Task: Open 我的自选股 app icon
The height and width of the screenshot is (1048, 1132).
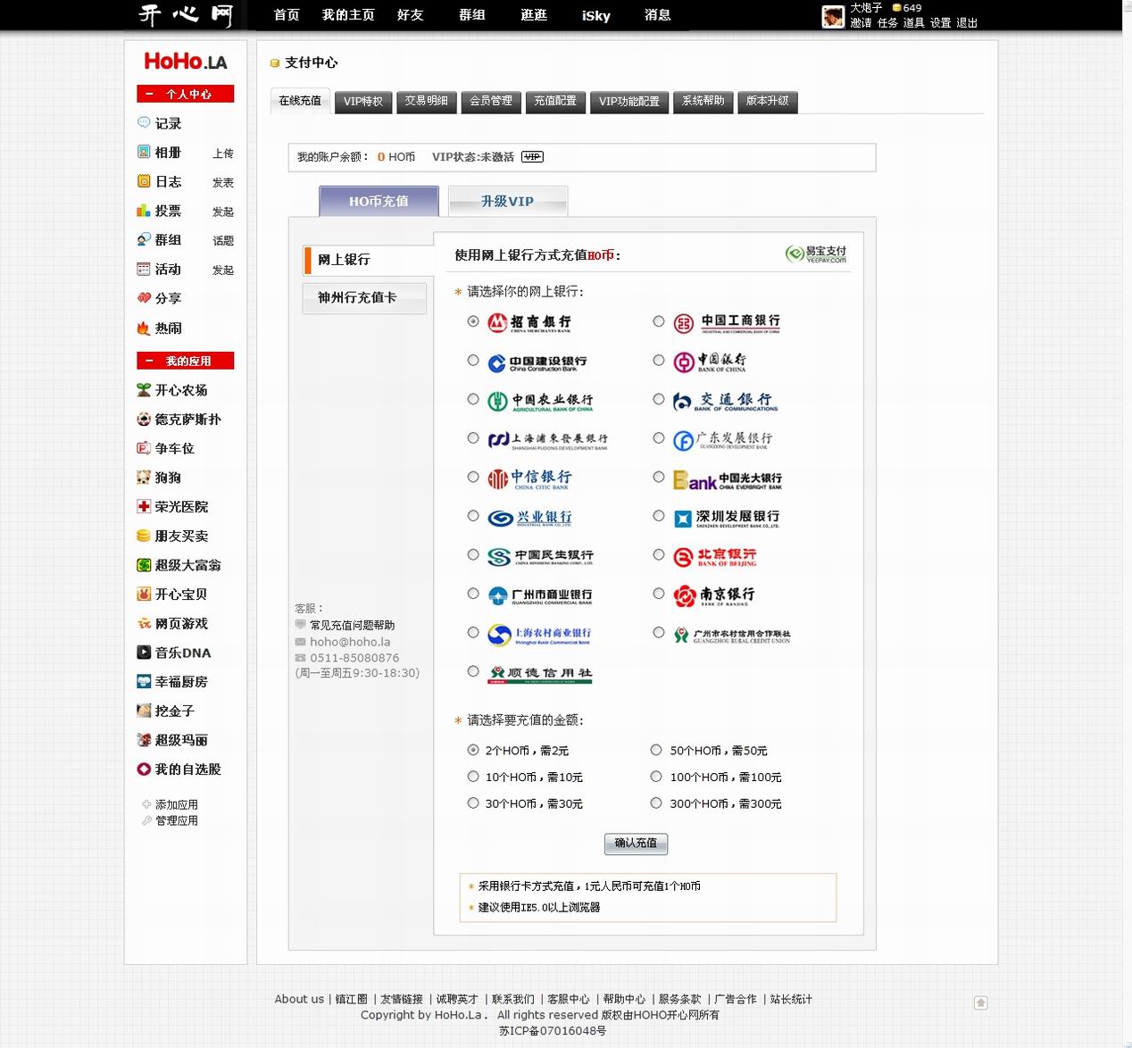Action: pos(144,769)
